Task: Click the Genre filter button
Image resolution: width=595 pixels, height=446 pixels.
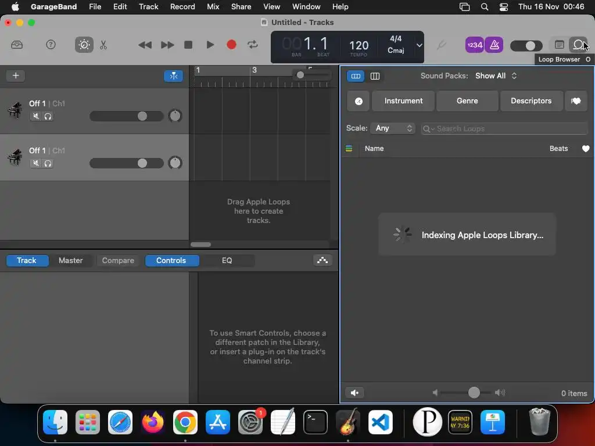Action: tap(467, 101)
